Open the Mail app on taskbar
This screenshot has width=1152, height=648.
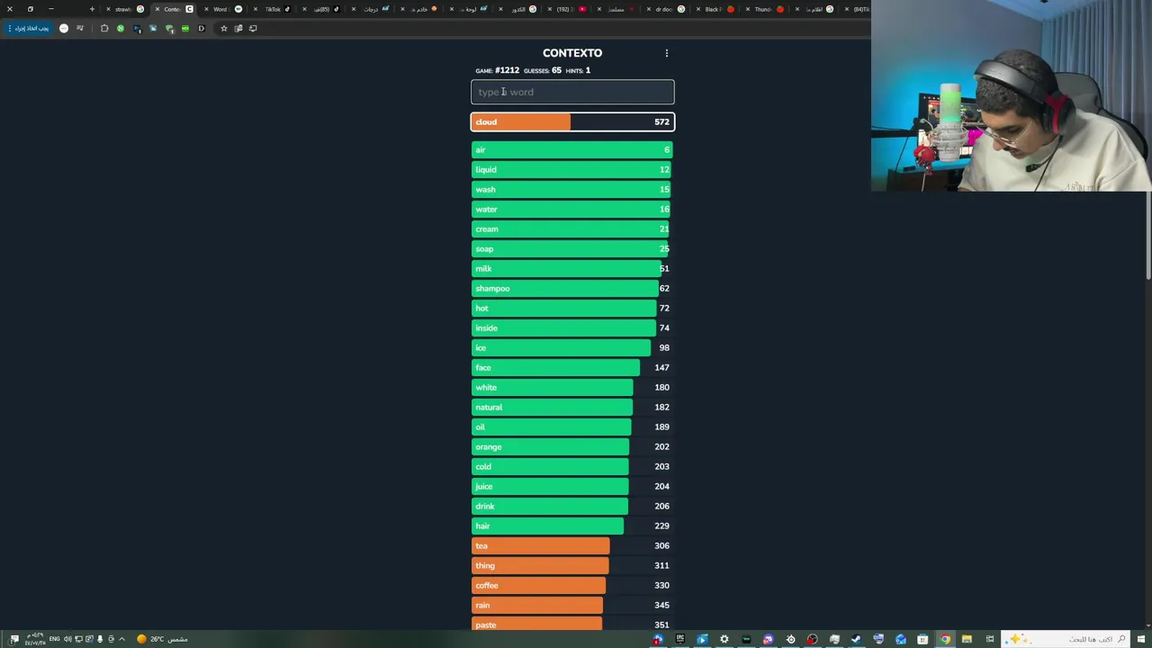click(901, 639)
